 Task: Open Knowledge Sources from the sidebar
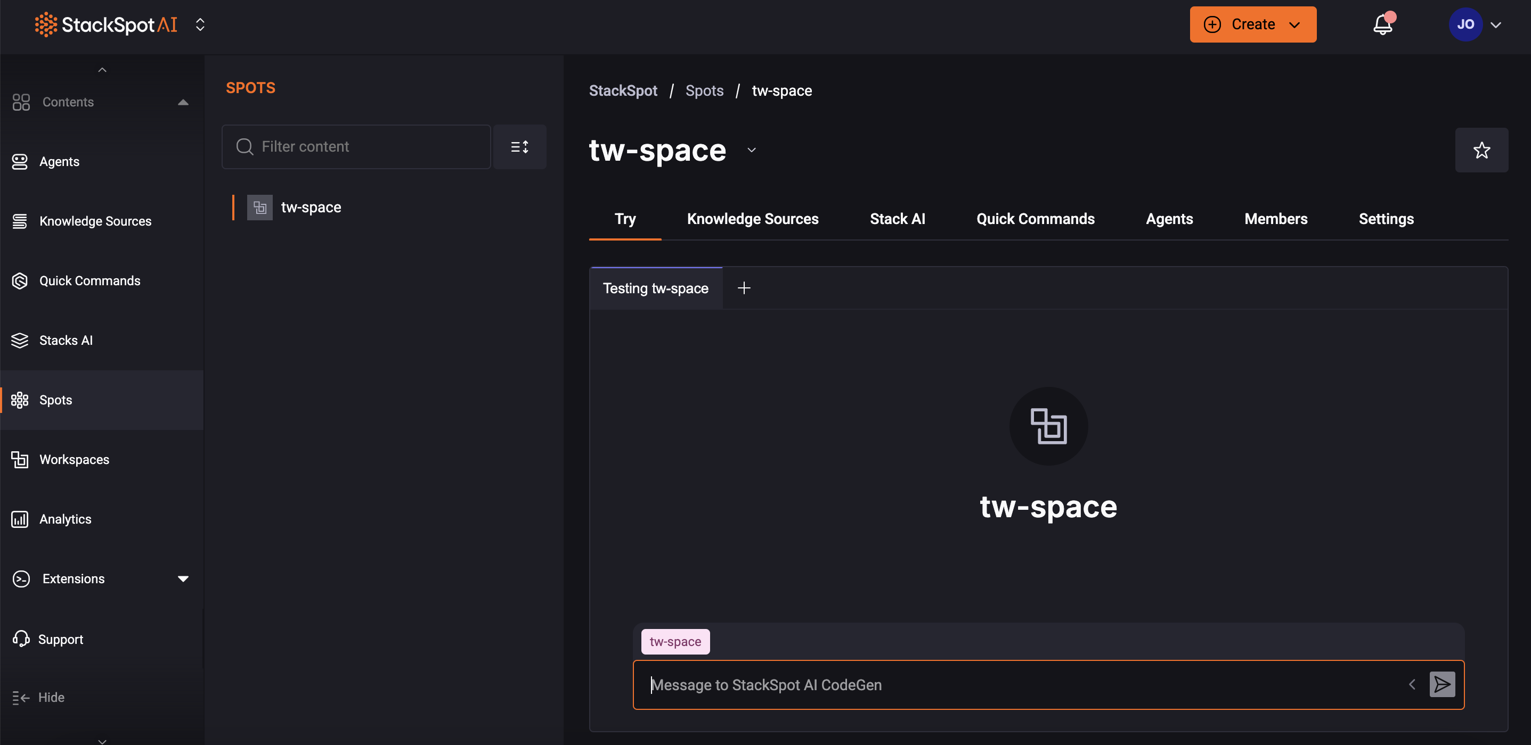(x=95, y=220)
